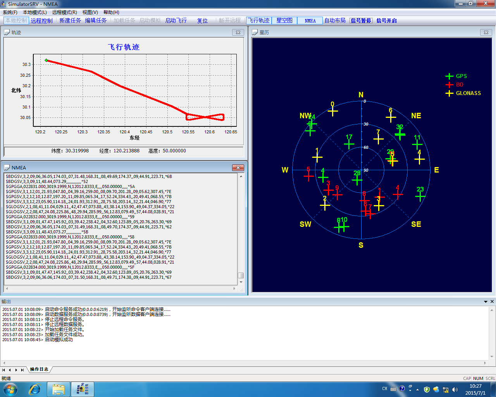Click 自动布局 toolbar button
Image resolution: width=496 pixels, height=397 pixels.
coord(335,21)
